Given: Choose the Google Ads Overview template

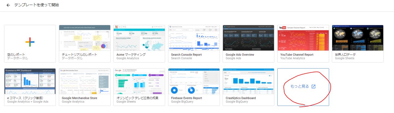Looking at the screenshot, I should tap(248, 38).
